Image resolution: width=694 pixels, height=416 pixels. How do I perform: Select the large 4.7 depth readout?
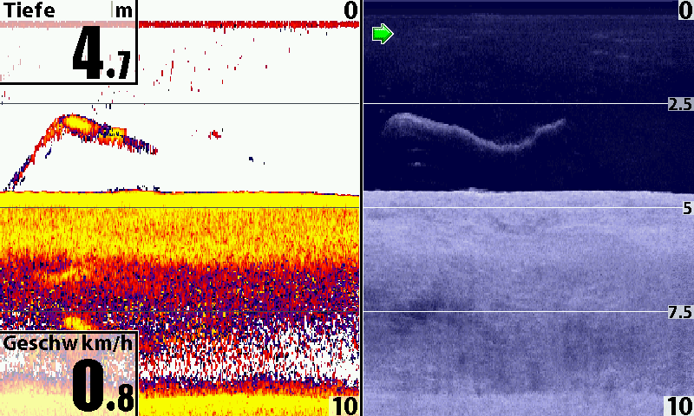click(x=101, y=55)
